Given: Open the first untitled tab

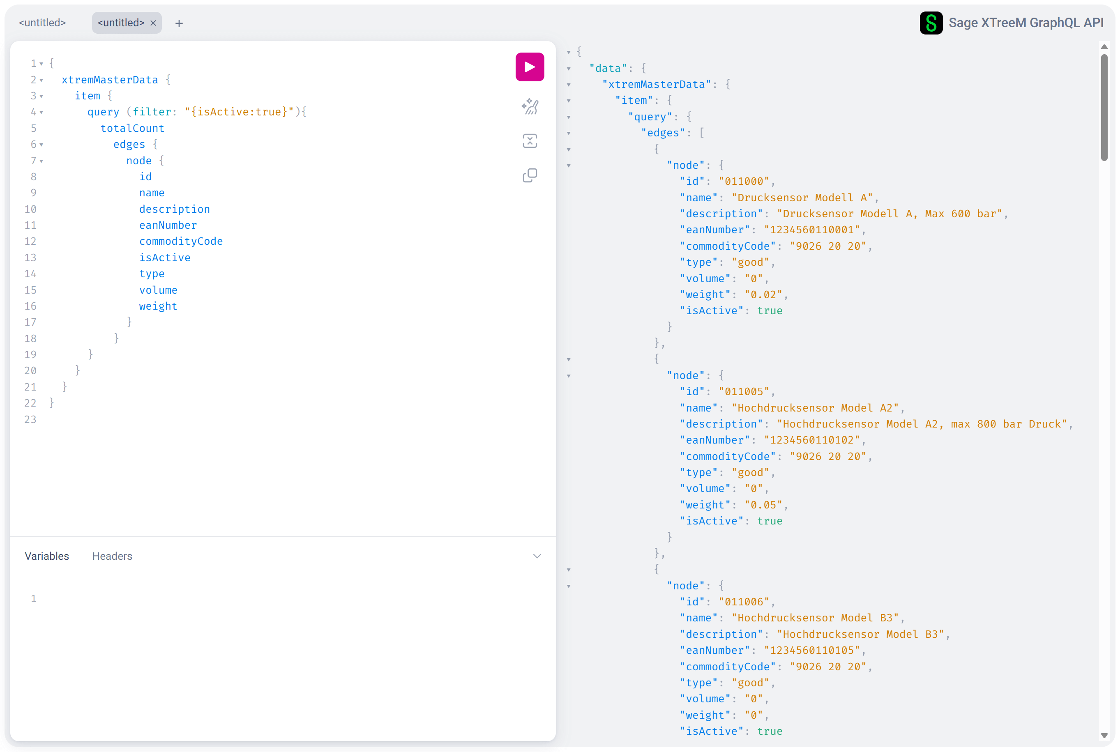Looking at the screenshot, I should click(x=42, y=23).
